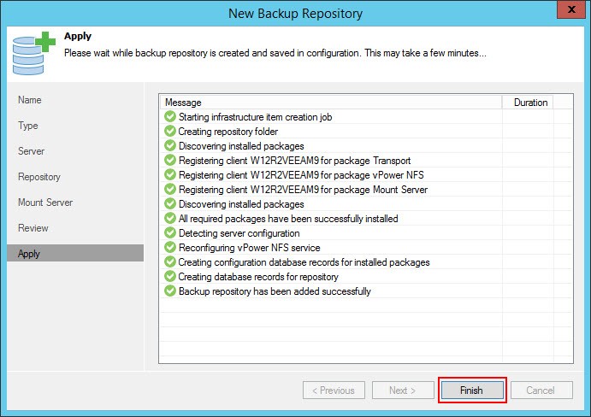Open the Server step in sidebar

pos(32,151)
